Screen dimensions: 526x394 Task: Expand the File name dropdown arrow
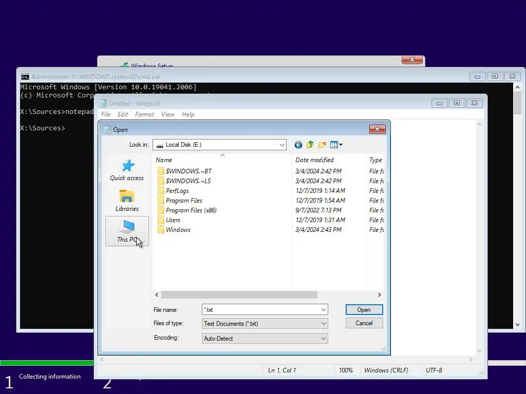click(x=324, y=309)
